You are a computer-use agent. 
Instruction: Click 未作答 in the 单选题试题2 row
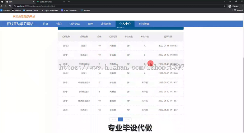click(145, 101)
